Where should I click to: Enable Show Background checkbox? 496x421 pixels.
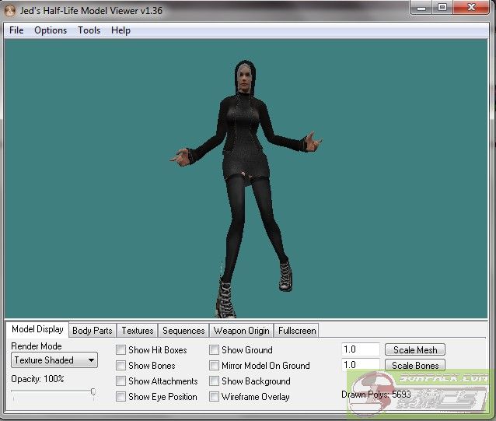pos(214,381)
